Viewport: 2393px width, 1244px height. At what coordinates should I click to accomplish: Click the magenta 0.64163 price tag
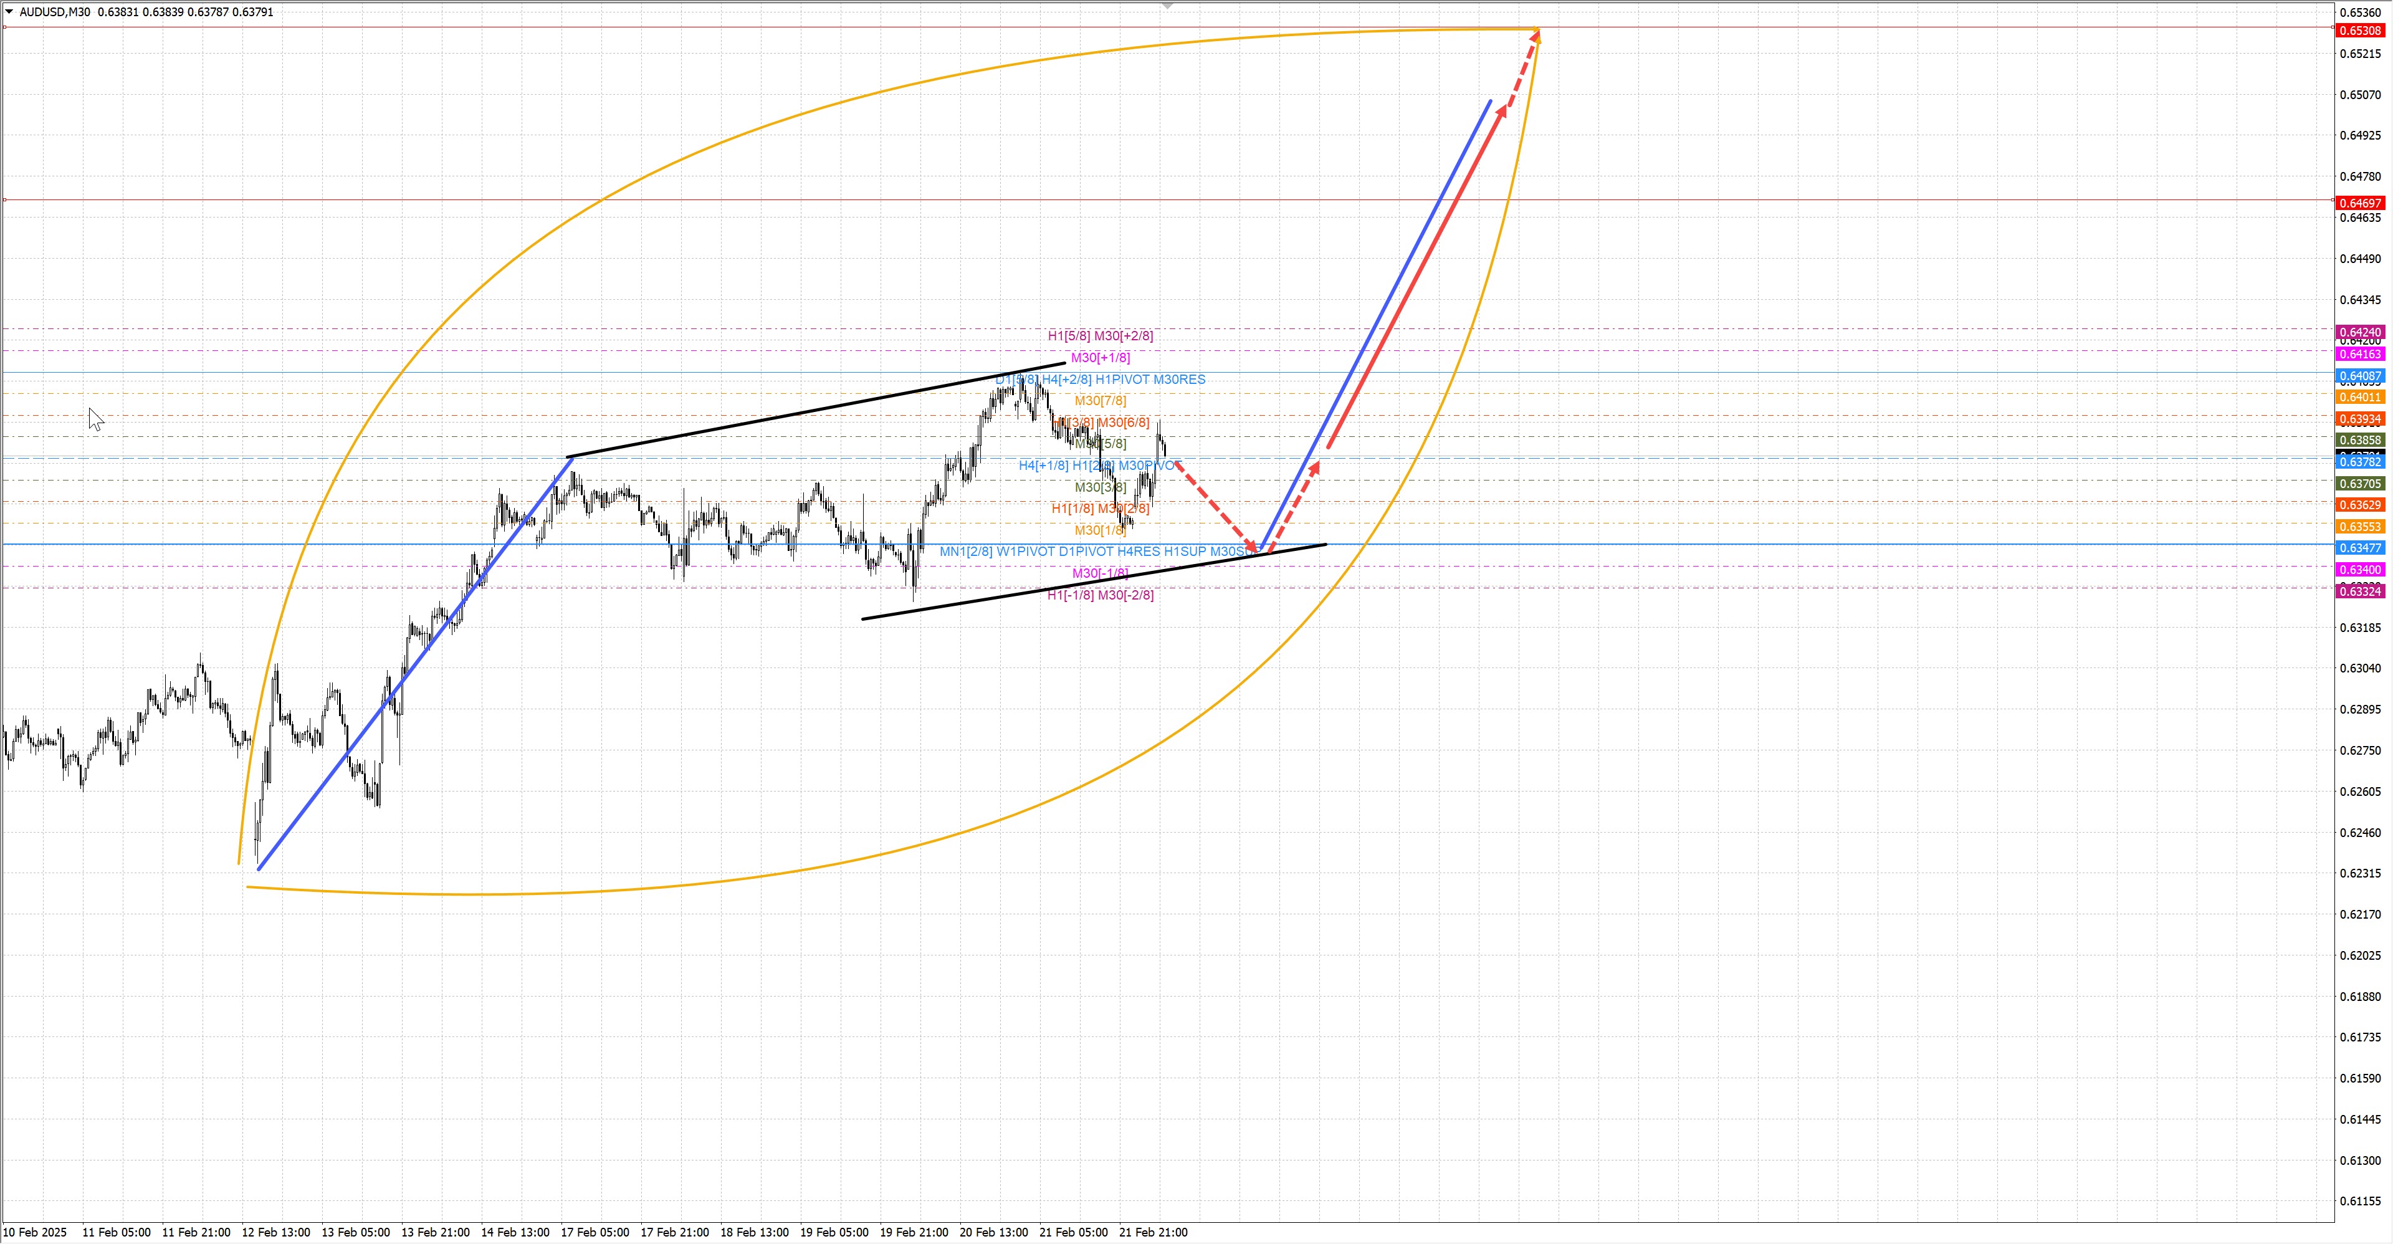[x=2359, y=354]
